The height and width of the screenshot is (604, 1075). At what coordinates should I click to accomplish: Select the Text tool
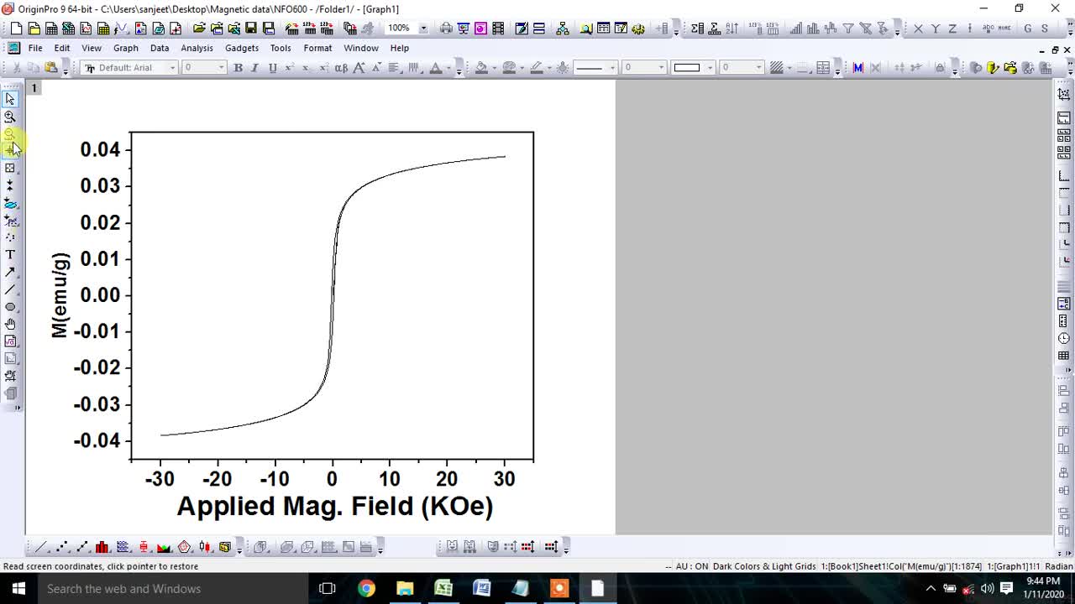tap(10, 254)
